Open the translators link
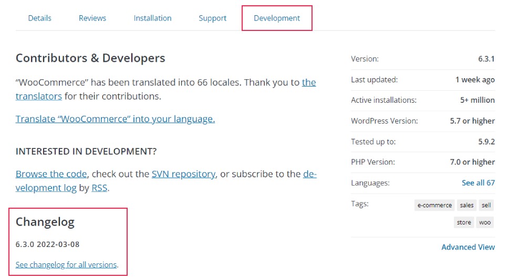This screenshot has width=509, height=279. (39, 96)
